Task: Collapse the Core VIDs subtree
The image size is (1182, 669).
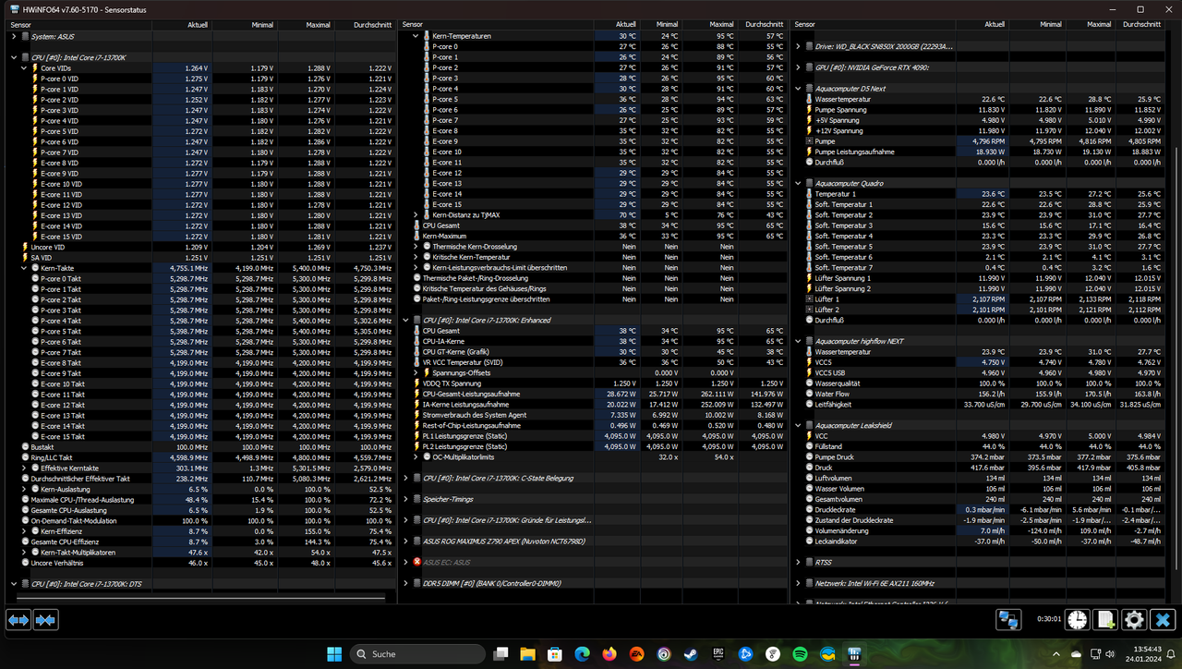Action: [x=24, y=68]
